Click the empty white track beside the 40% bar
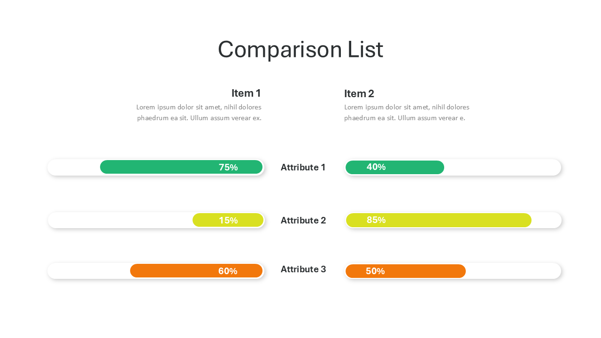 point(502,168)
